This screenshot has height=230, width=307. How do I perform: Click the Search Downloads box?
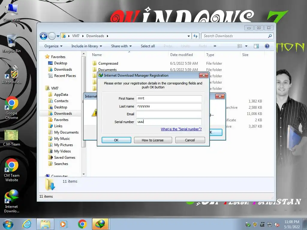click(235, 36)
